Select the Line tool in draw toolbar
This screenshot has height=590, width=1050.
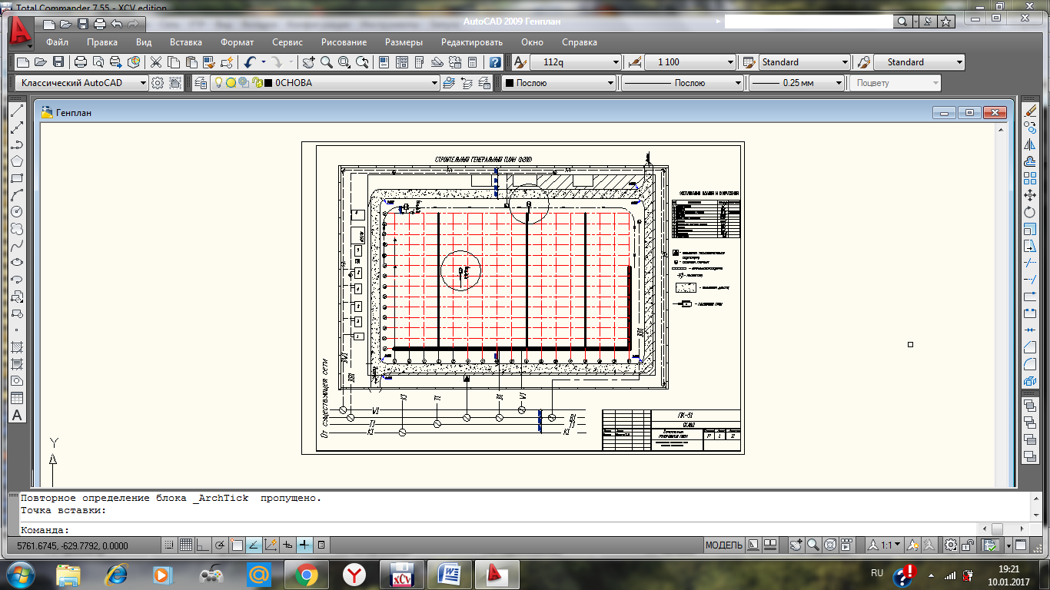click(17, 111)
